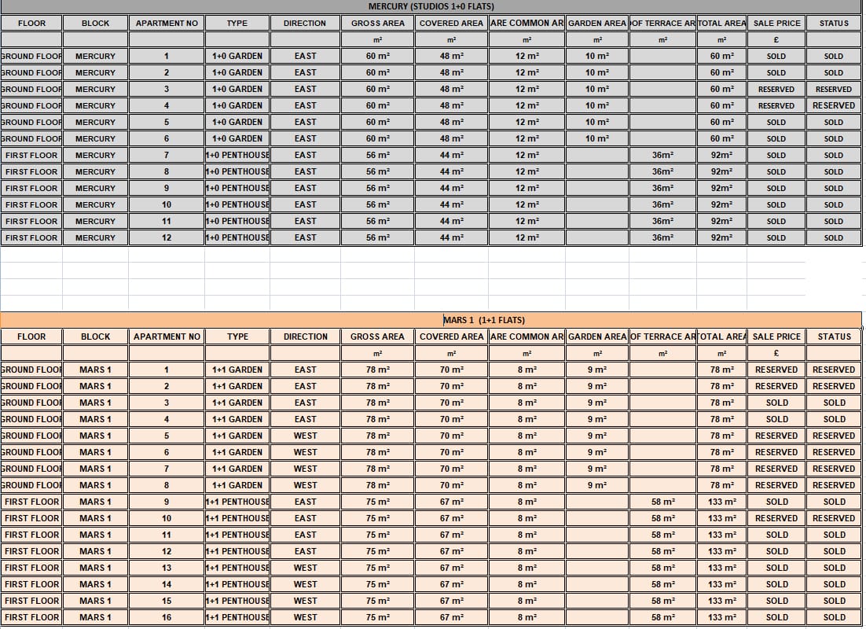Select the sale price cell for Mercury apartment 4

[x=776, y=105]
